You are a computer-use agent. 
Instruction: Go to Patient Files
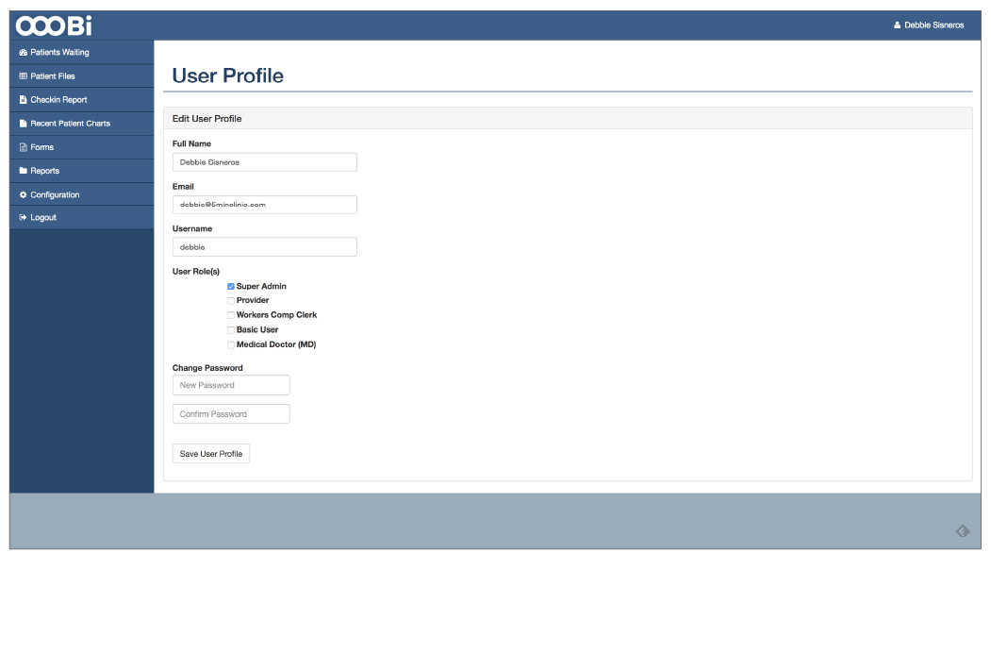pyautogui.click(x=81, y=75)
